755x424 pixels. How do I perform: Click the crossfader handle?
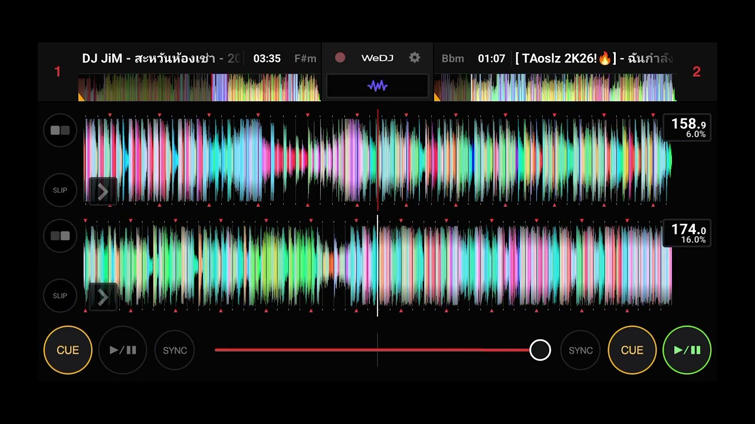coord(540,350)
